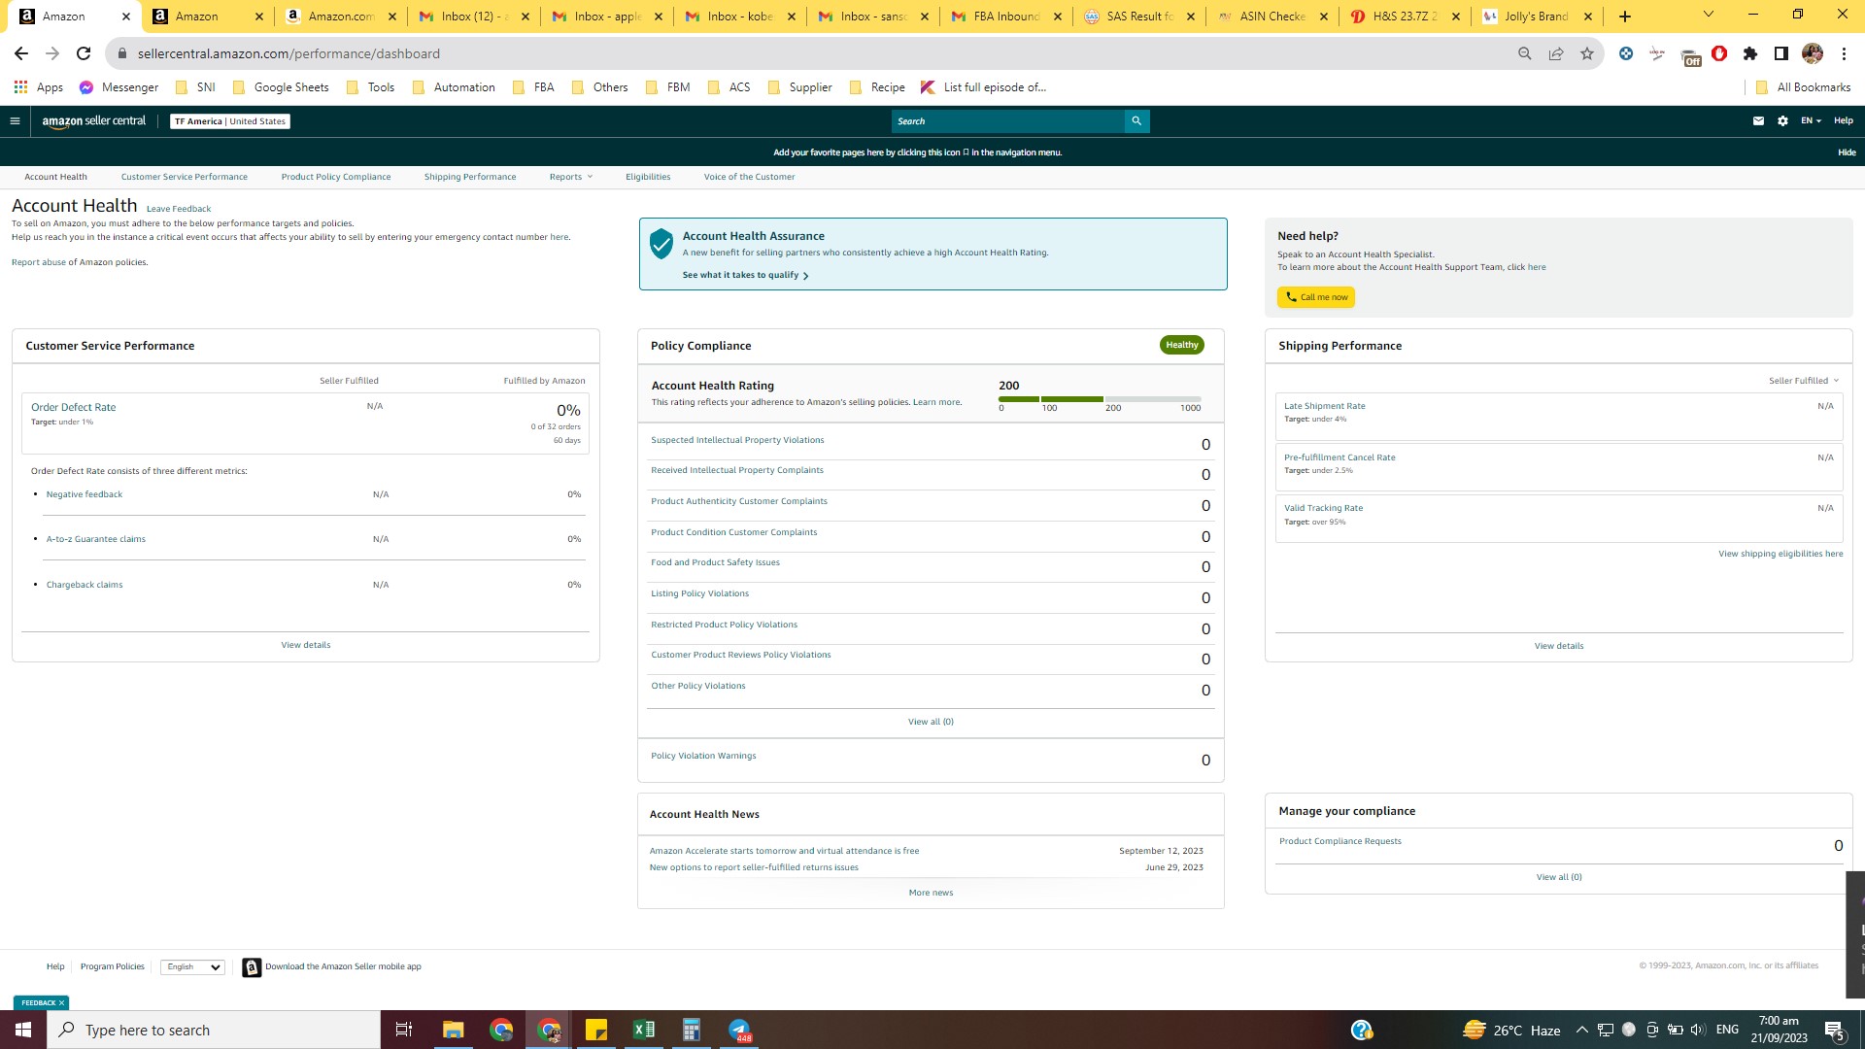The width and height of the screenshot is (1865, 1049).
Task: Open Suspected Intellectual Property Violations link
Action: tap(737, 440)
